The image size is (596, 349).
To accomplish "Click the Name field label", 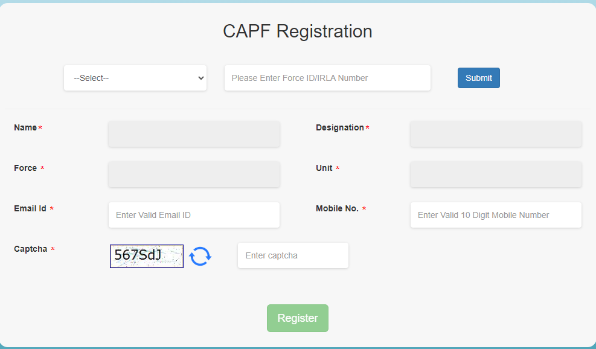I will (x=25, y=128).
